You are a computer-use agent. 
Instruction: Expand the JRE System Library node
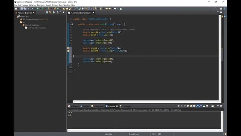19,19
